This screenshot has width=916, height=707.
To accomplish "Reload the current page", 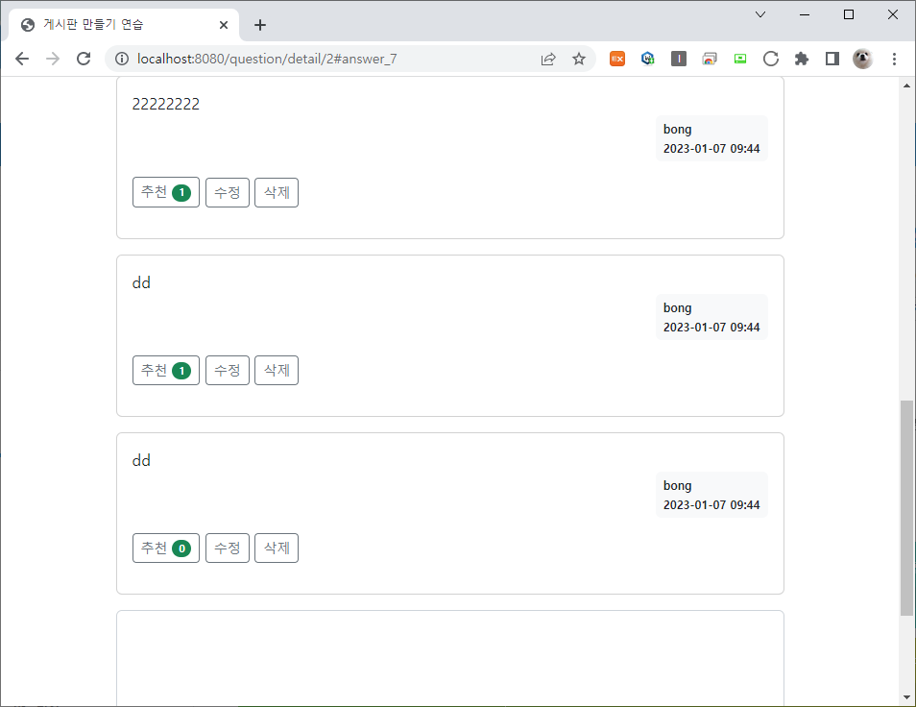I will click(84, 59).
